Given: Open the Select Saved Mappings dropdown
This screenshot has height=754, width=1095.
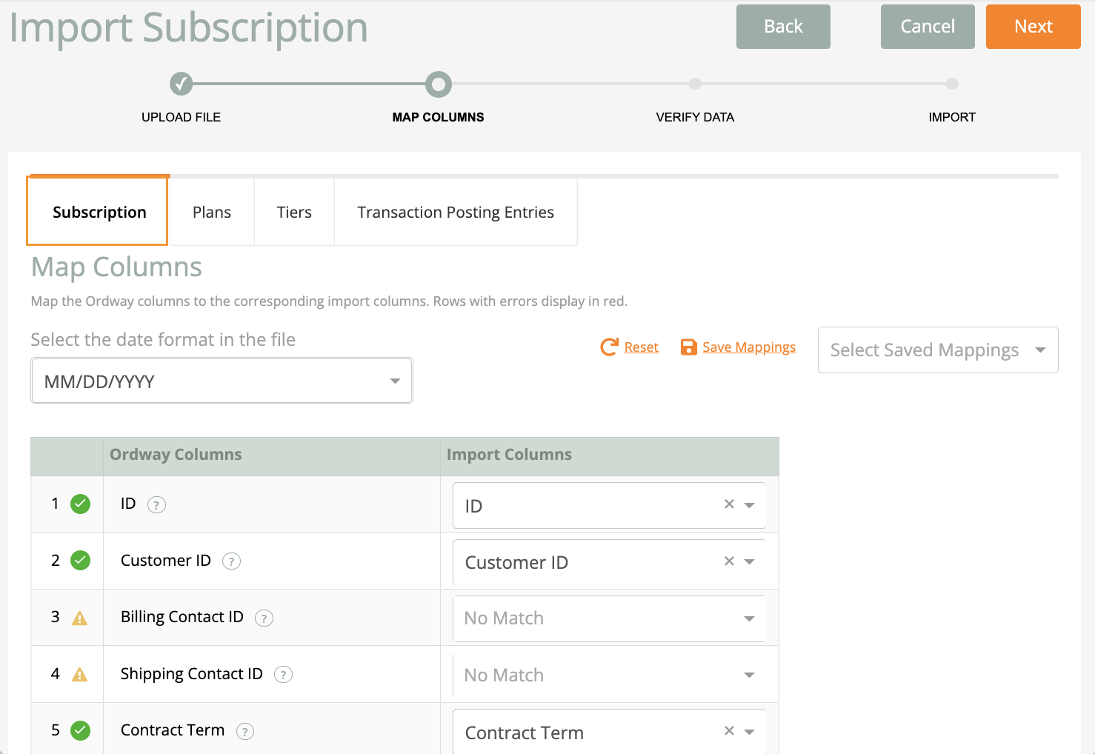Looking at the screenshot, I should pyautogui.click(x=938, y=350).
